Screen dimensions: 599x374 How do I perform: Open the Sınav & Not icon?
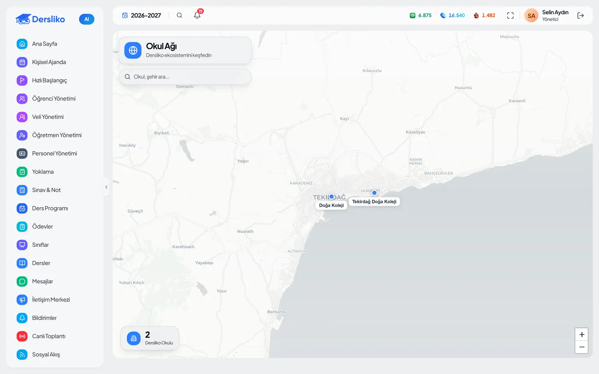[22, 190]
